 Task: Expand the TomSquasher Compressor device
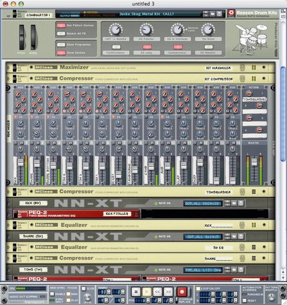pos(8,192)
